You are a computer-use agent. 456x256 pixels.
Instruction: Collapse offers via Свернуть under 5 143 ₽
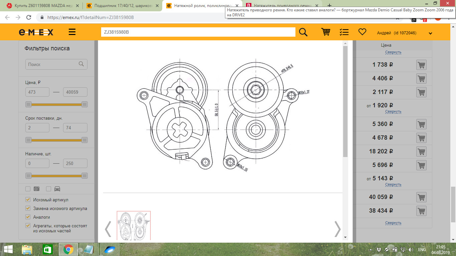(x=393, y=184)
